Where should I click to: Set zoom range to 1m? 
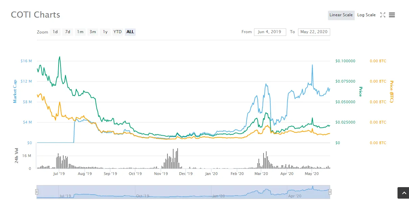pos(80,32)
